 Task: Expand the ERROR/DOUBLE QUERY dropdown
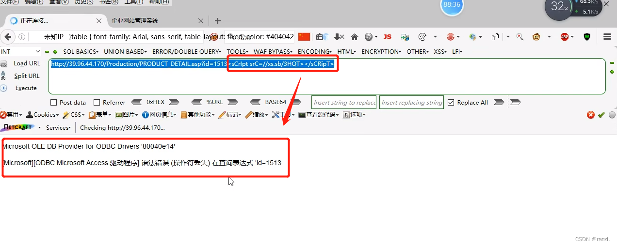tap(187, 51)
